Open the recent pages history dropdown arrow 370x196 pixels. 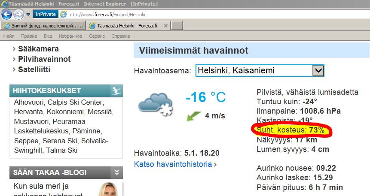coord(28,15)
